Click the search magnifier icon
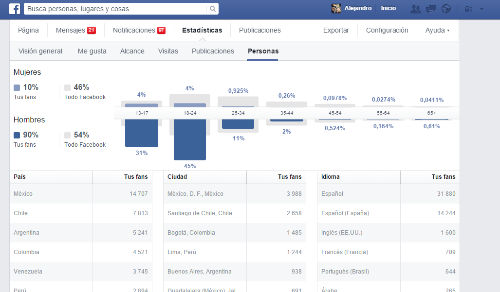The height and width of the screenshot is (292, 500). pyautogui.click(x=213, y=9)
